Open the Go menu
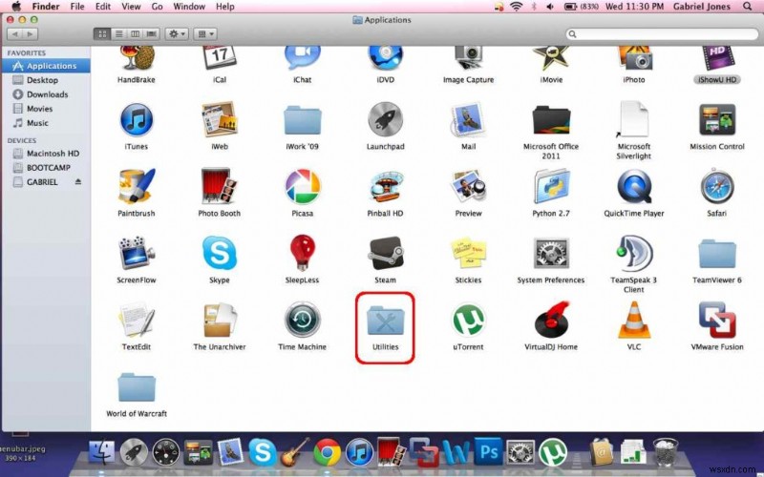 [x=157, y=7]
